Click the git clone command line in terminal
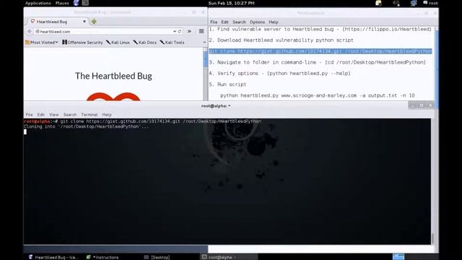The image size is (462, 260). coord(142,121)
